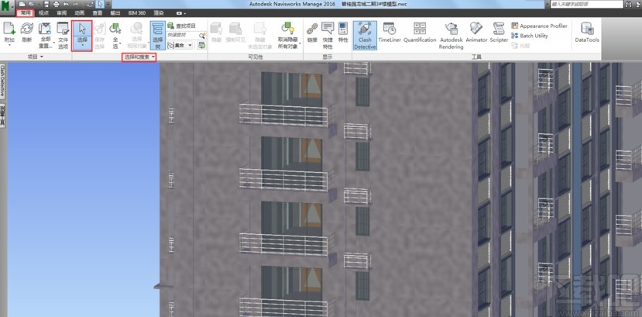
Task: Switch to the BIM 360 tab
Action: click(136, 13)
